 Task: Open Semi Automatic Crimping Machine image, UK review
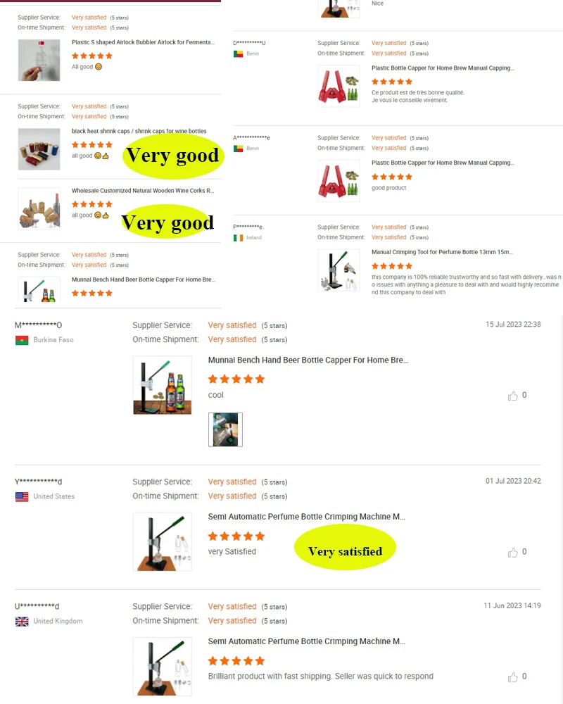click(163, 666)
